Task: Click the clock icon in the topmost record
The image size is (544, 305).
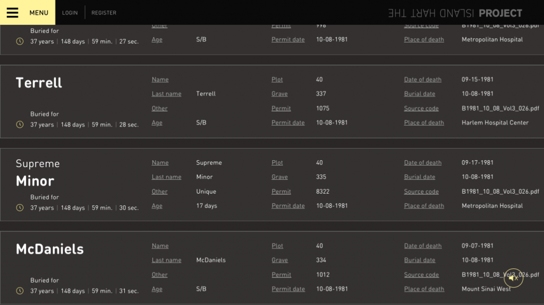Action: coord(20,41)
